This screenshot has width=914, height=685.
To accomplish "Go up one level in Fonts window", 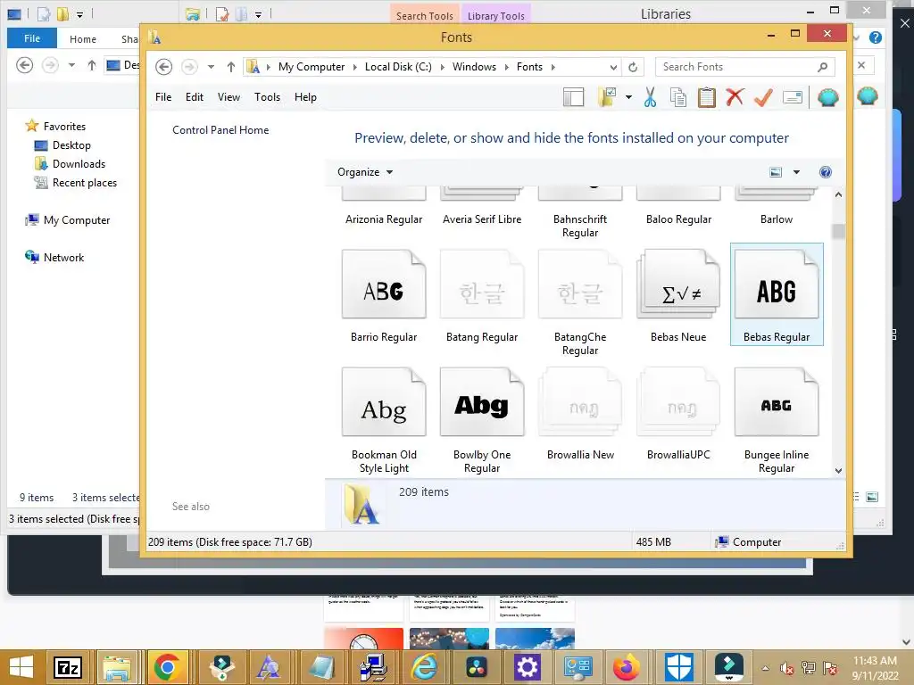I will pyautogui.click(x=231, y=67).
